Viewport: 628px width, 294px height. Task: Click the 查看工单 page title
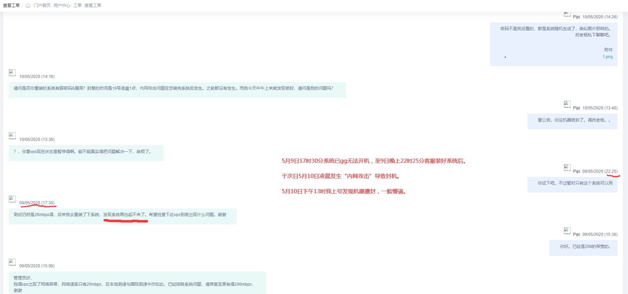[x=11, y=6]
